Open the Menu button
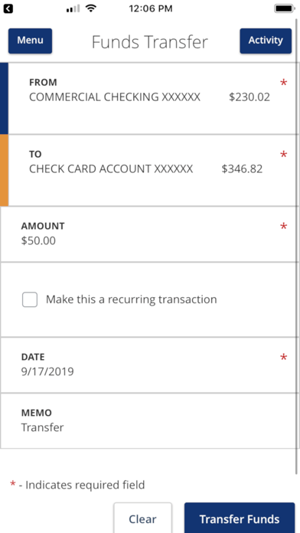300x533 pixels. pyautogui.click(x=31, y=41)
